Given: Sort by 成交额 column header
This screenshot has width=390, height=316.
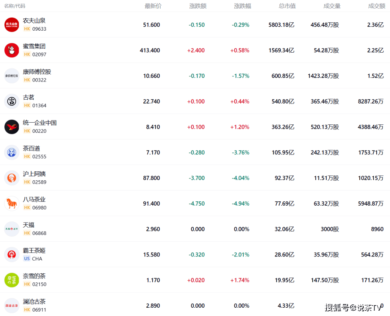Looking at the screenshot, I should (377, 6).
